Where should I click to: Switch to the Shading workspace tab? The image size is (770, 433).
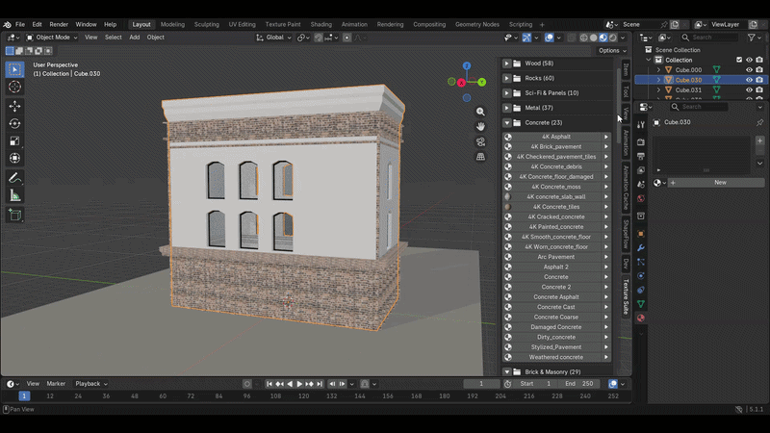tap(321, 25)
